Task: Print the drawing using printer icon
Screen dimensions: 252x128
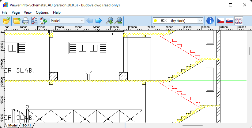Action: click(x=25, y=21)
